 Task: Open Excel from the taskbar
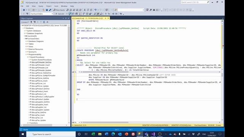[x=93, y=134]
